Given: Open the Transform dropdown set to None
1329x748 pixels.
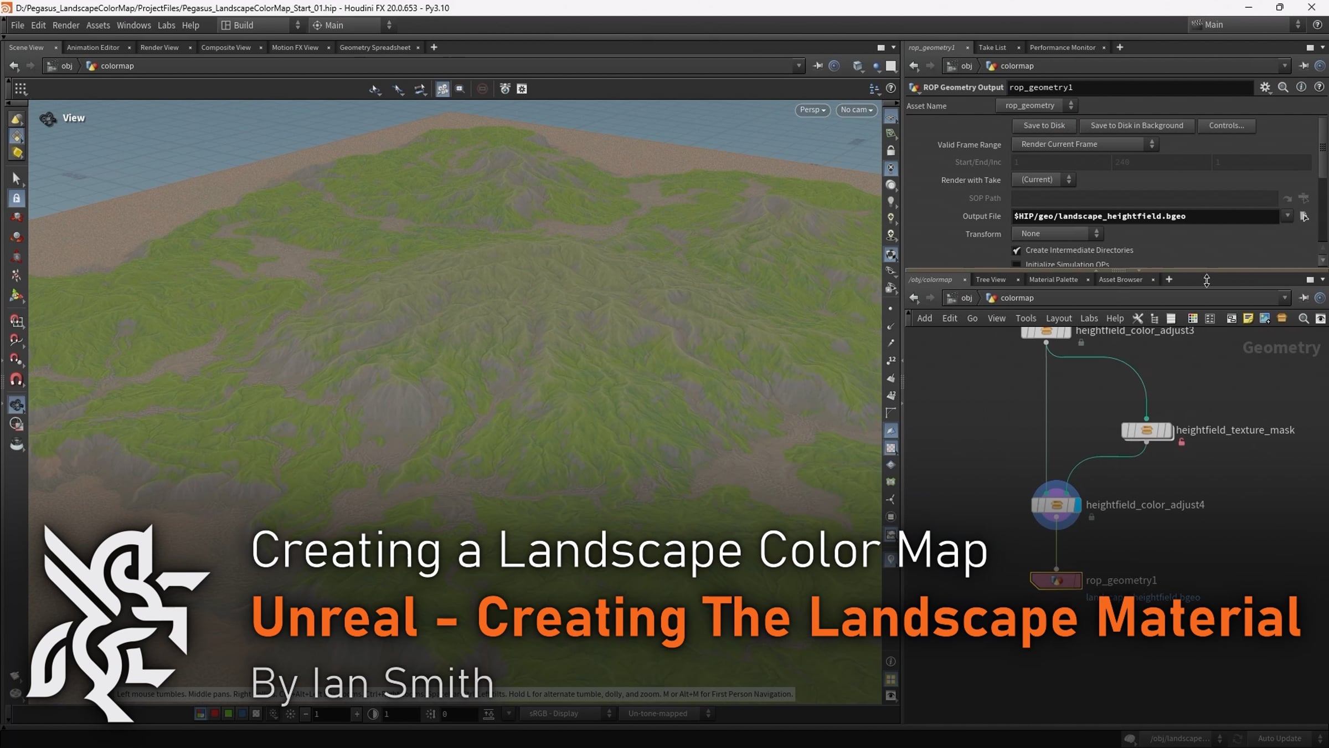Looking at the screenshot, I should [x=1058, y=234].
